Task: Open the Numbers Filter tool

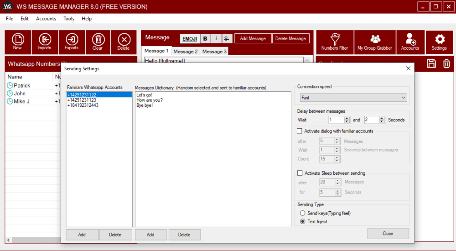Action: pyautogui.click(x=335, y=42)
